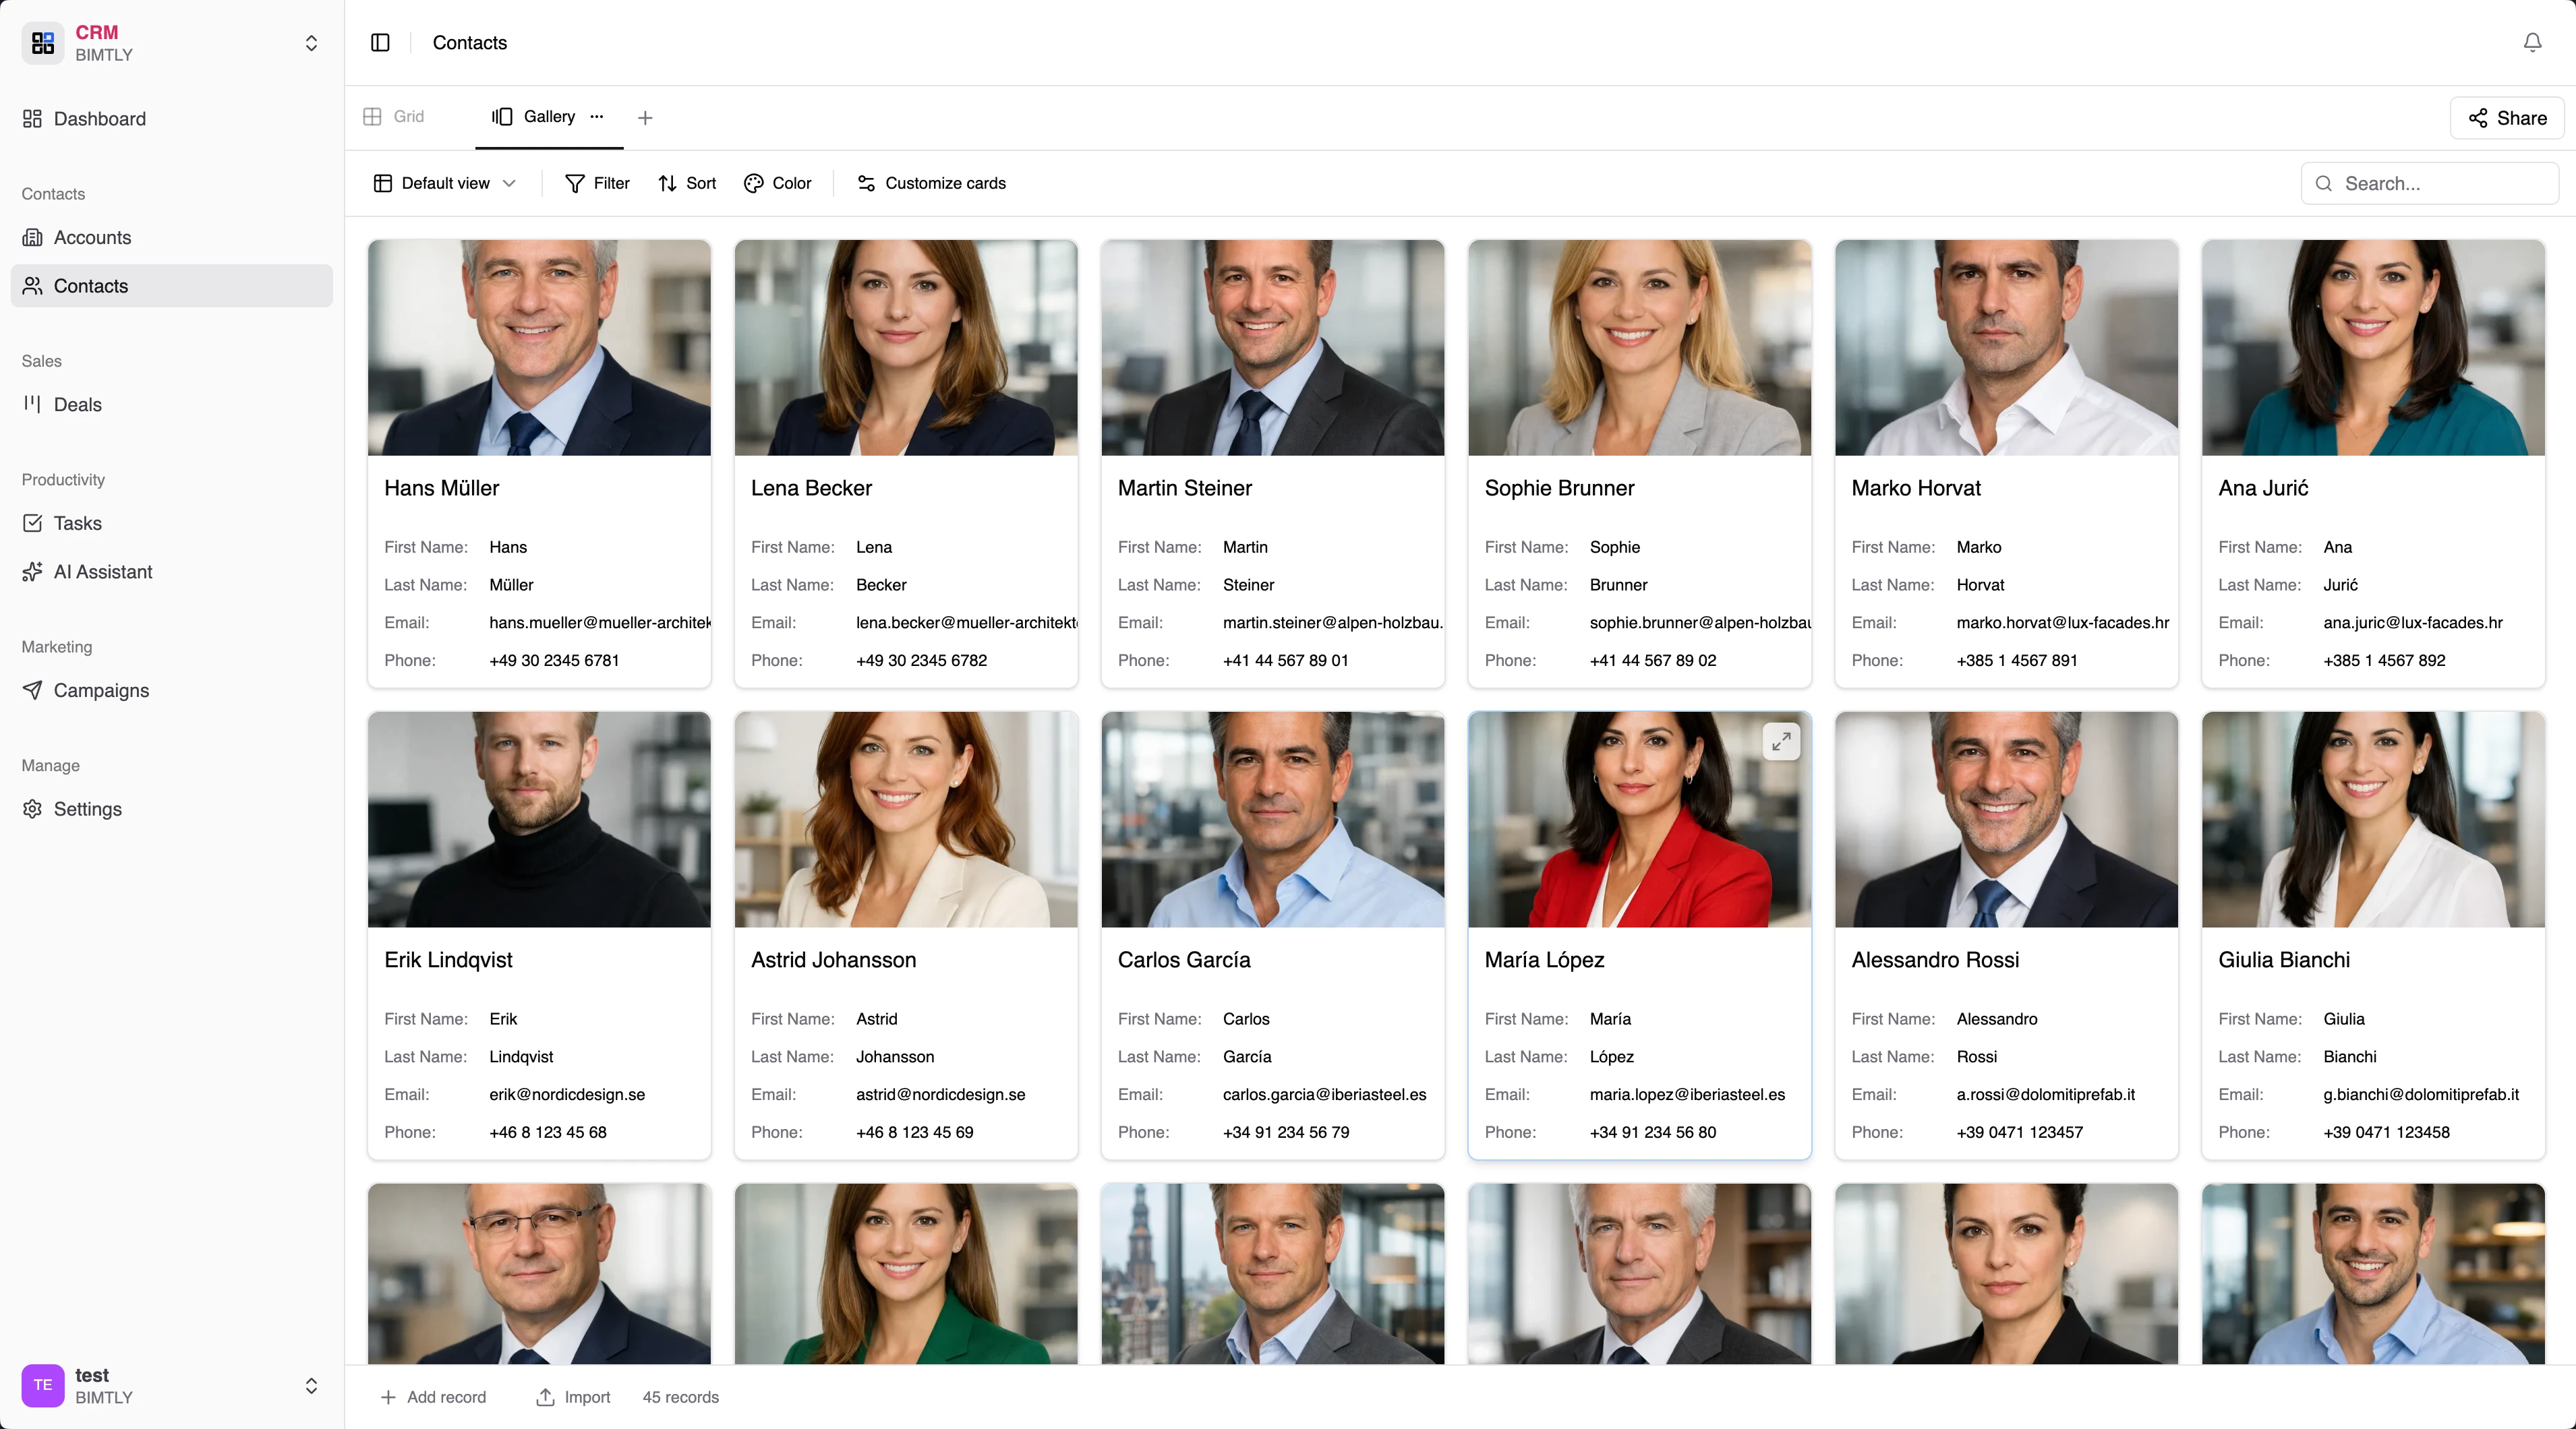Open the Sort options
The width and height of the screenshot is (2576, 1429).
tap(686, 183)
